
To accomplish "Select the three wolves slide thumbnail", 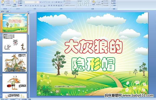I will (15, 43).
